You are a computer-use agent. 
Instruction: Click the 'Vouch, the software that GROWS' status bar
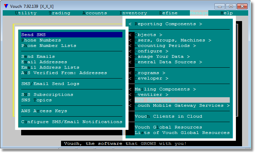coord(151,143)
